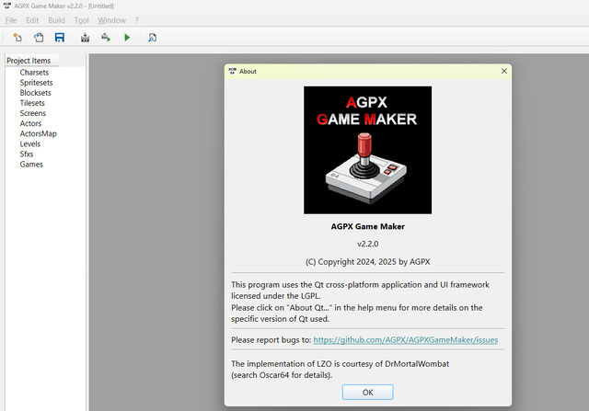Select ActorsMap in Project Items
Viewport: 589px width, 411px height.
pos(38,133)
